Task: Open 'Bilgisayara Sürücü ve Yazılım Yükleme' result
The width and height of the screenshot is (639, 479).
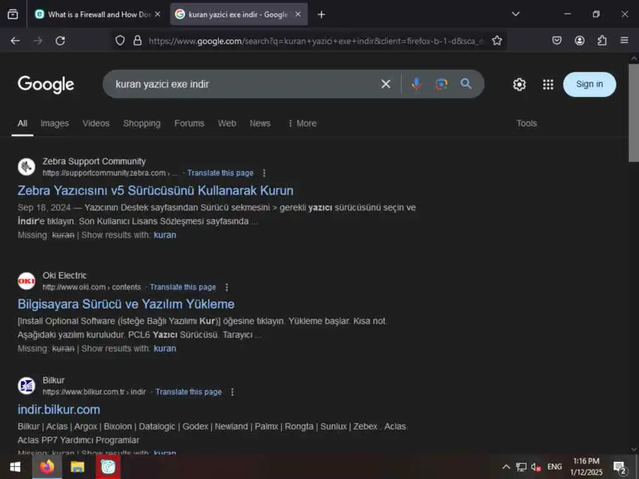Action: pos(126,304)
